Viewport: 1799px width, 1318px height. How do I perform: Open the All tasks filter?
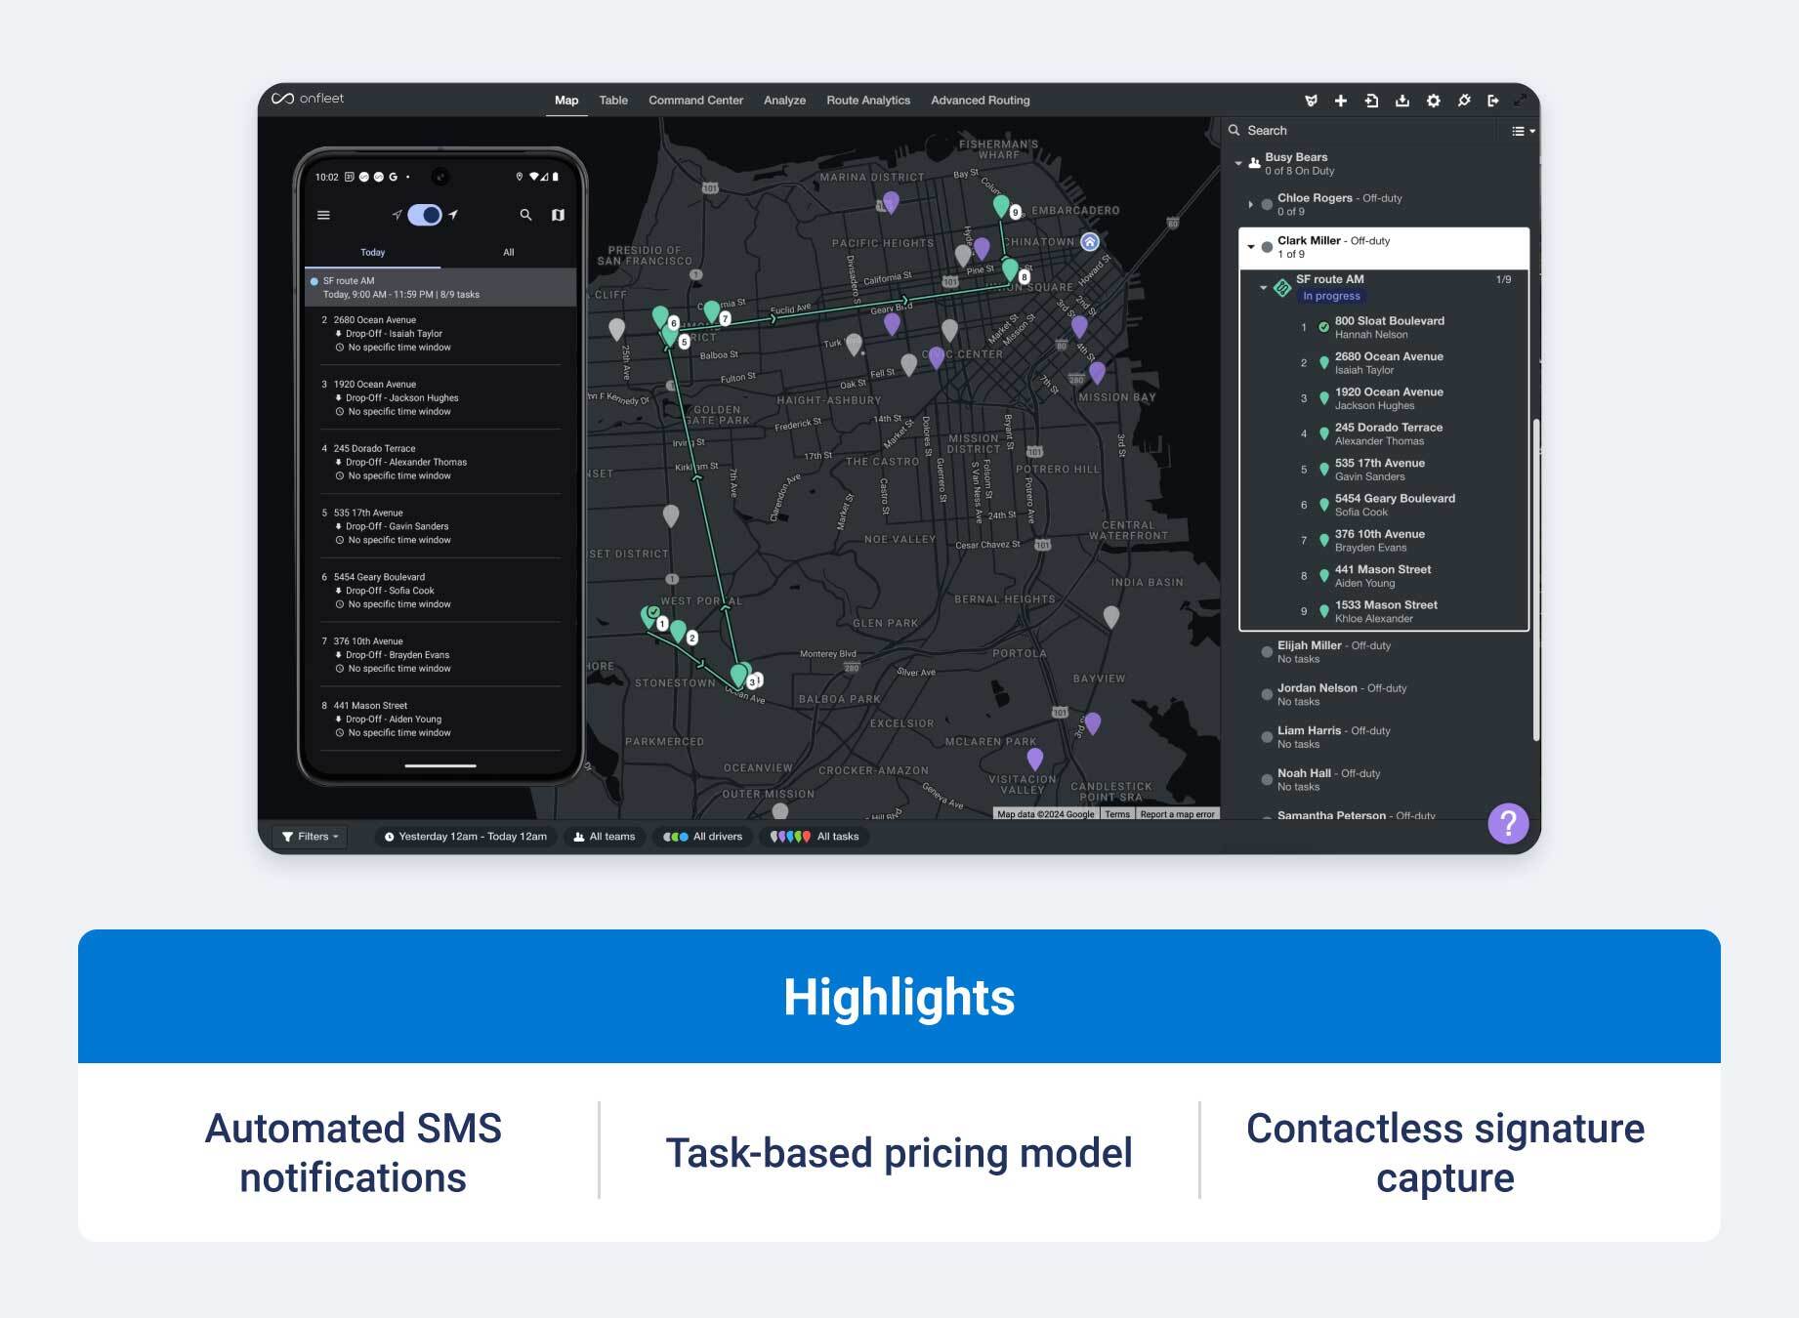click(x=815, y=837)
